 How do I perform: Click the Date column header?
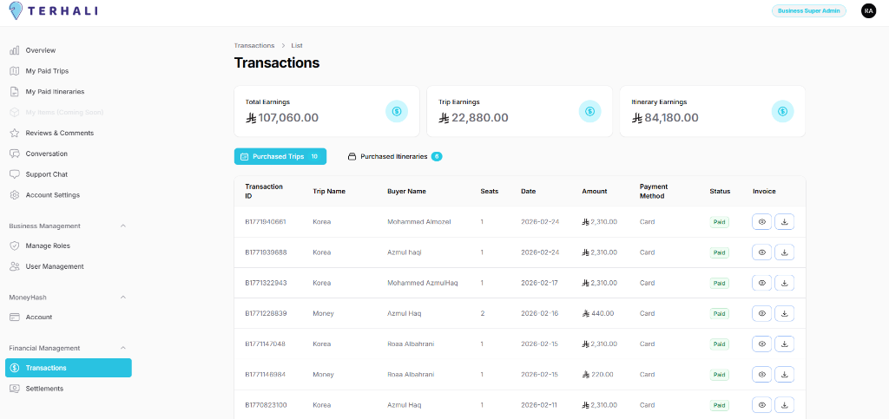coord(529,191)
